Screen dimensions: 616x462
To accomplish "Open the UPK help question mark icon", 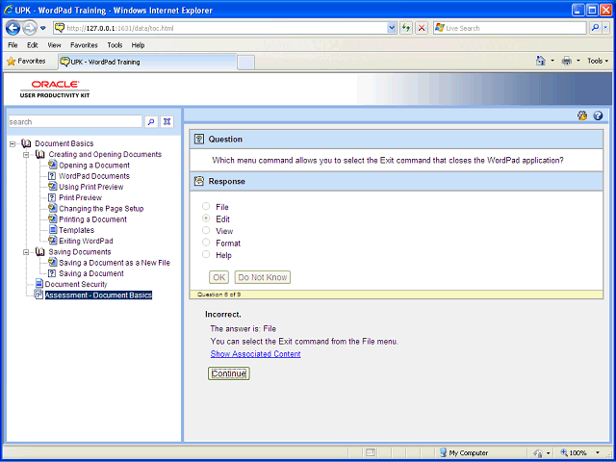I will pyautogui.click(x=598, y=115).
